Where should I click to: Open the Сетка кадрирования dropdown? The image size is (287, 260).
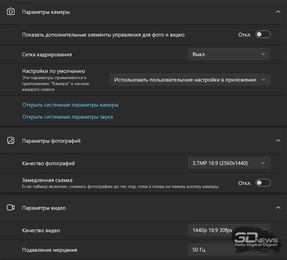click(x=229, y=54)
